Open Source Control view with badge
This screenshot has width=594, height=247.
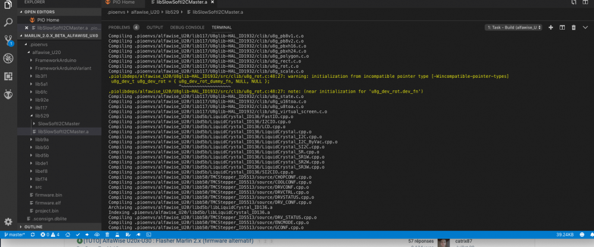tap(8, 40)
